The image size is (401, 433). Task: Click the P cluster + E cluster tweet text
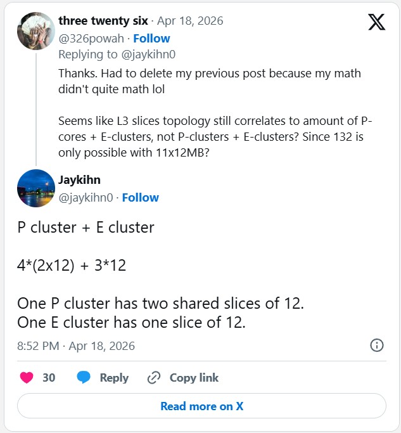pos(86,228)
